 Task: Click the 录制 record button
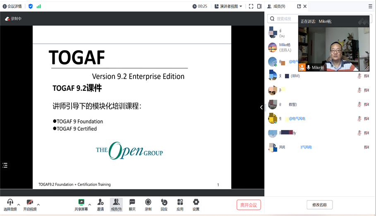pos(148,205)
